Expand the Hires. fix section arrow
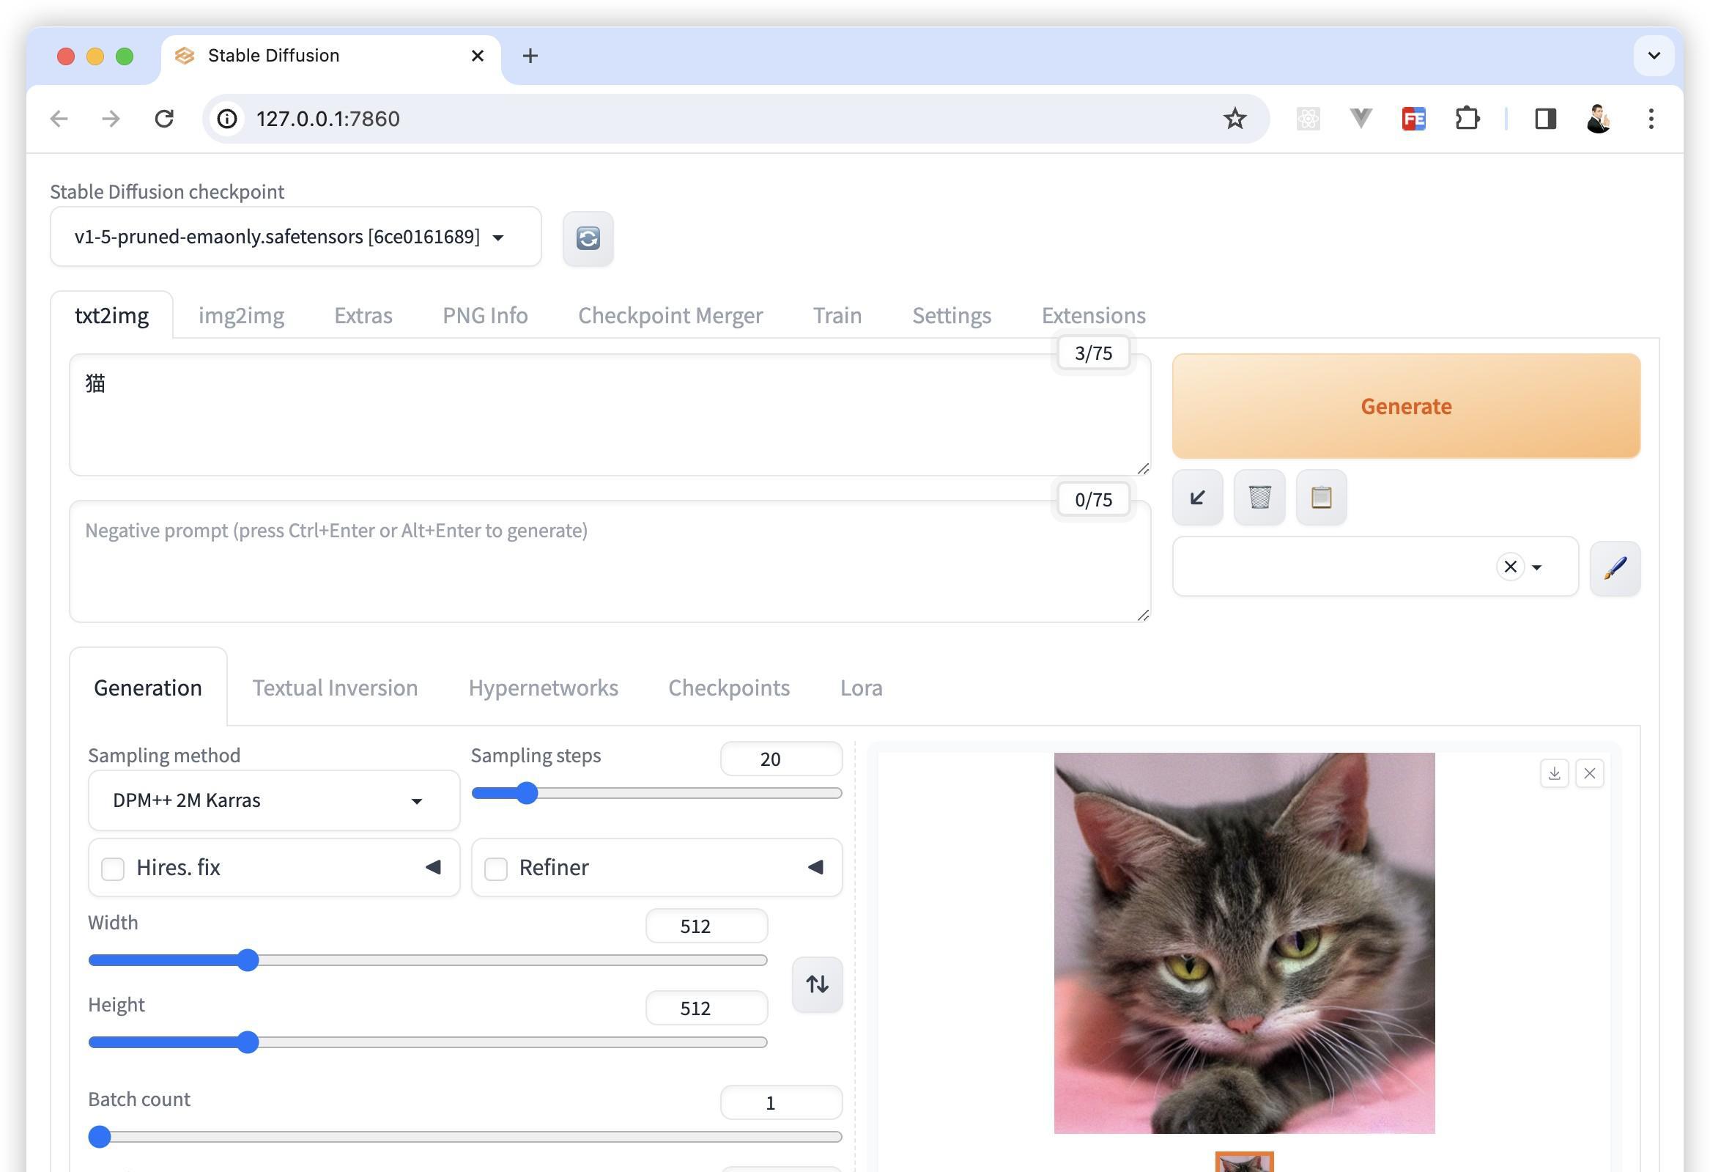Screen dimensions: 1710x1172 click(x=434, y=867)
